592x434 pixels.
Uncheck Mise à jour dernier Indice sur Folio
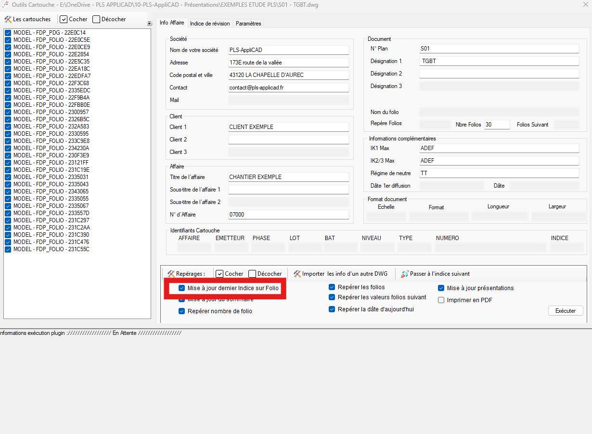click(x=181, y=288)
